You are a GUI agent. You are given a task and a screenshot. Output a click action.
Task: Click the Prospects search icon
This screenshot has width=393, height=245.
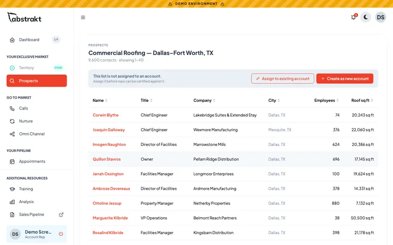tap(12, 81)
